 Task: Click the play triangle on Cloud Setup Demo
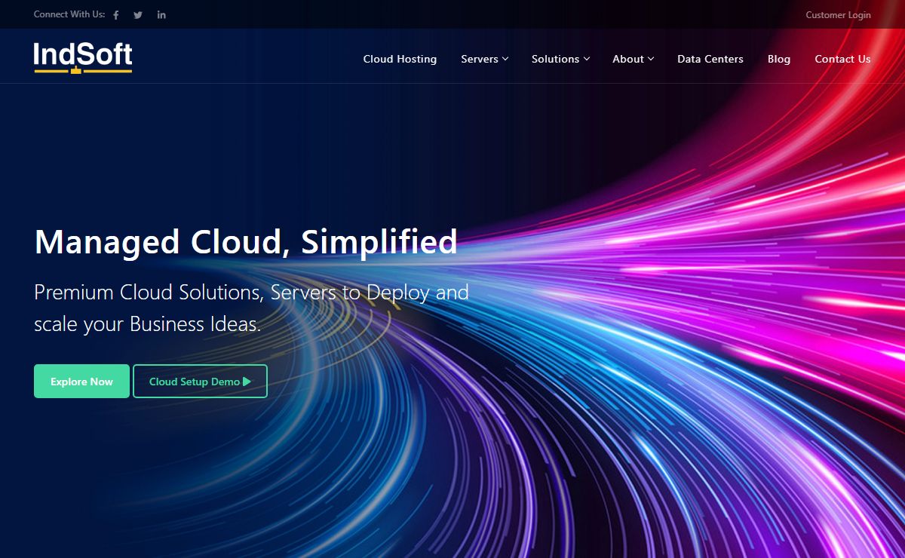click(247, 382)
